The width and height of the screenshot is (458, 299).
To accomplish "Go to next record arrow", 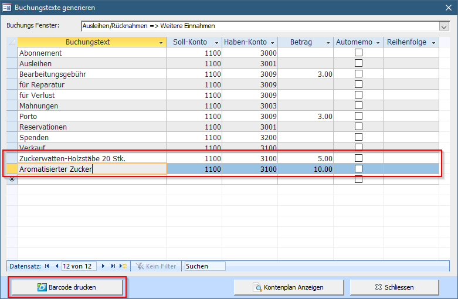I will tap(103, 266).
